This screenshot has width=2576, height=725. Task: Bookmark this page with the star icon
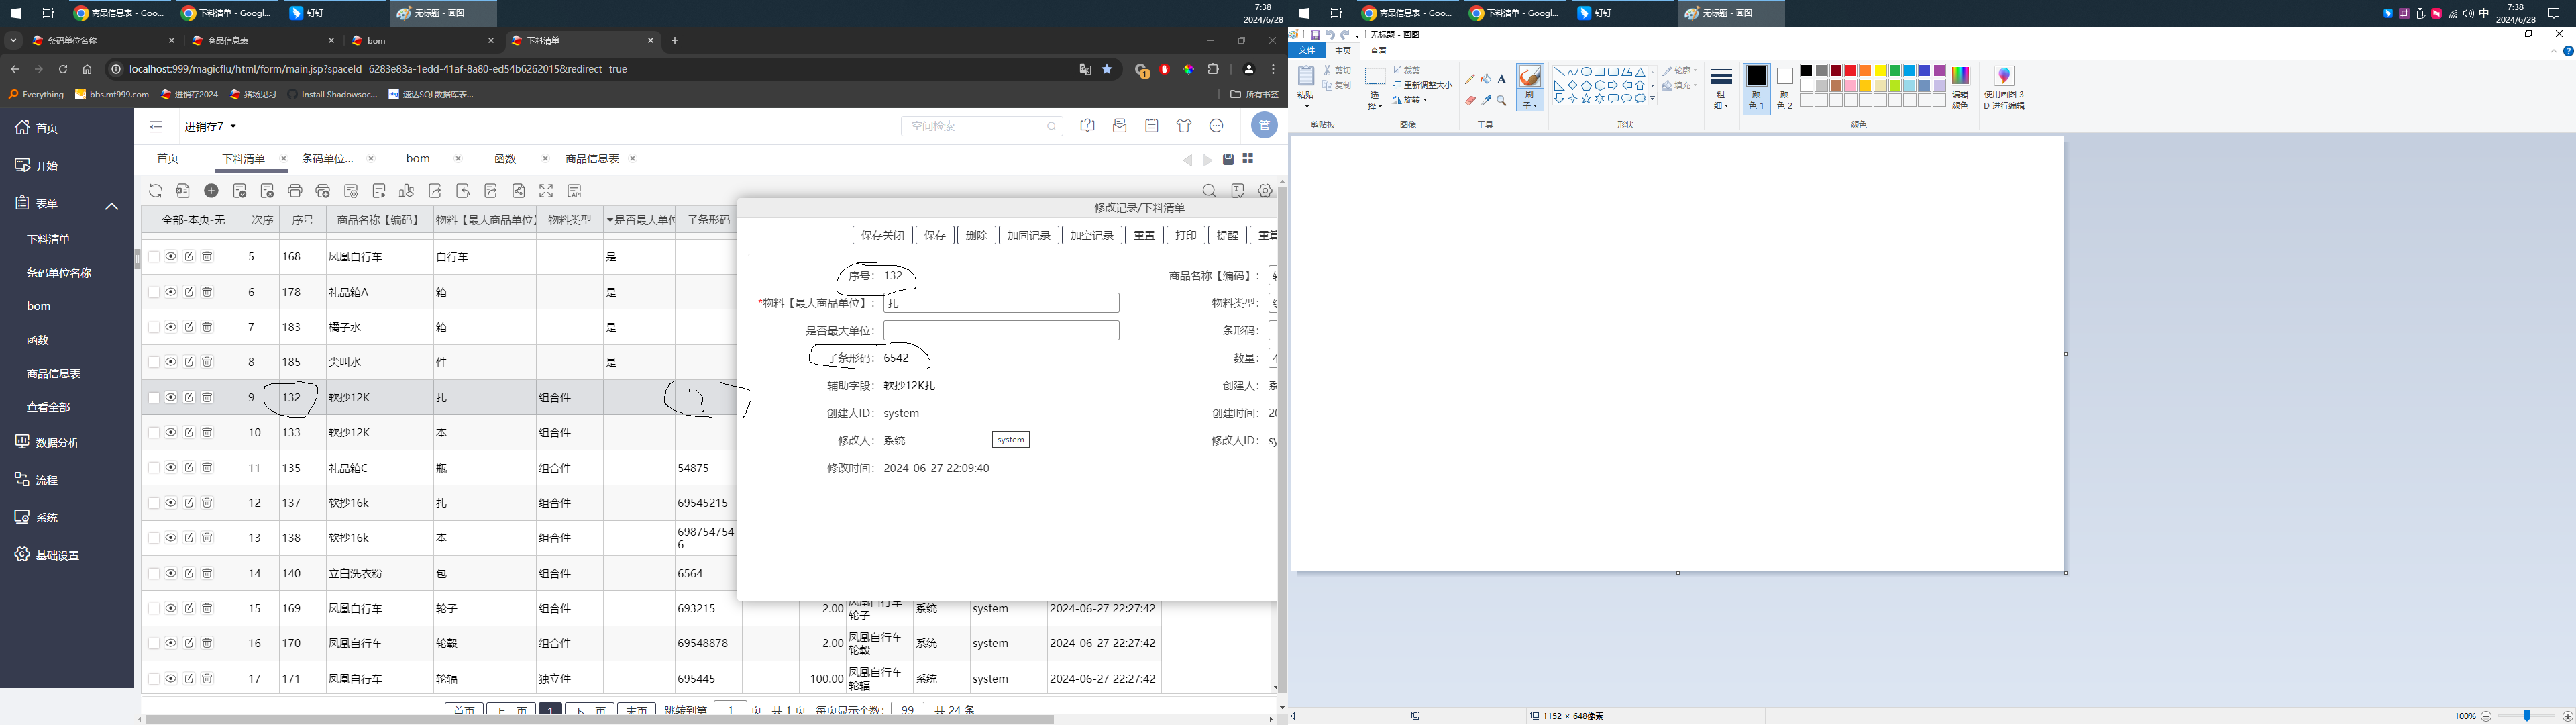[x=1107, y=69]
